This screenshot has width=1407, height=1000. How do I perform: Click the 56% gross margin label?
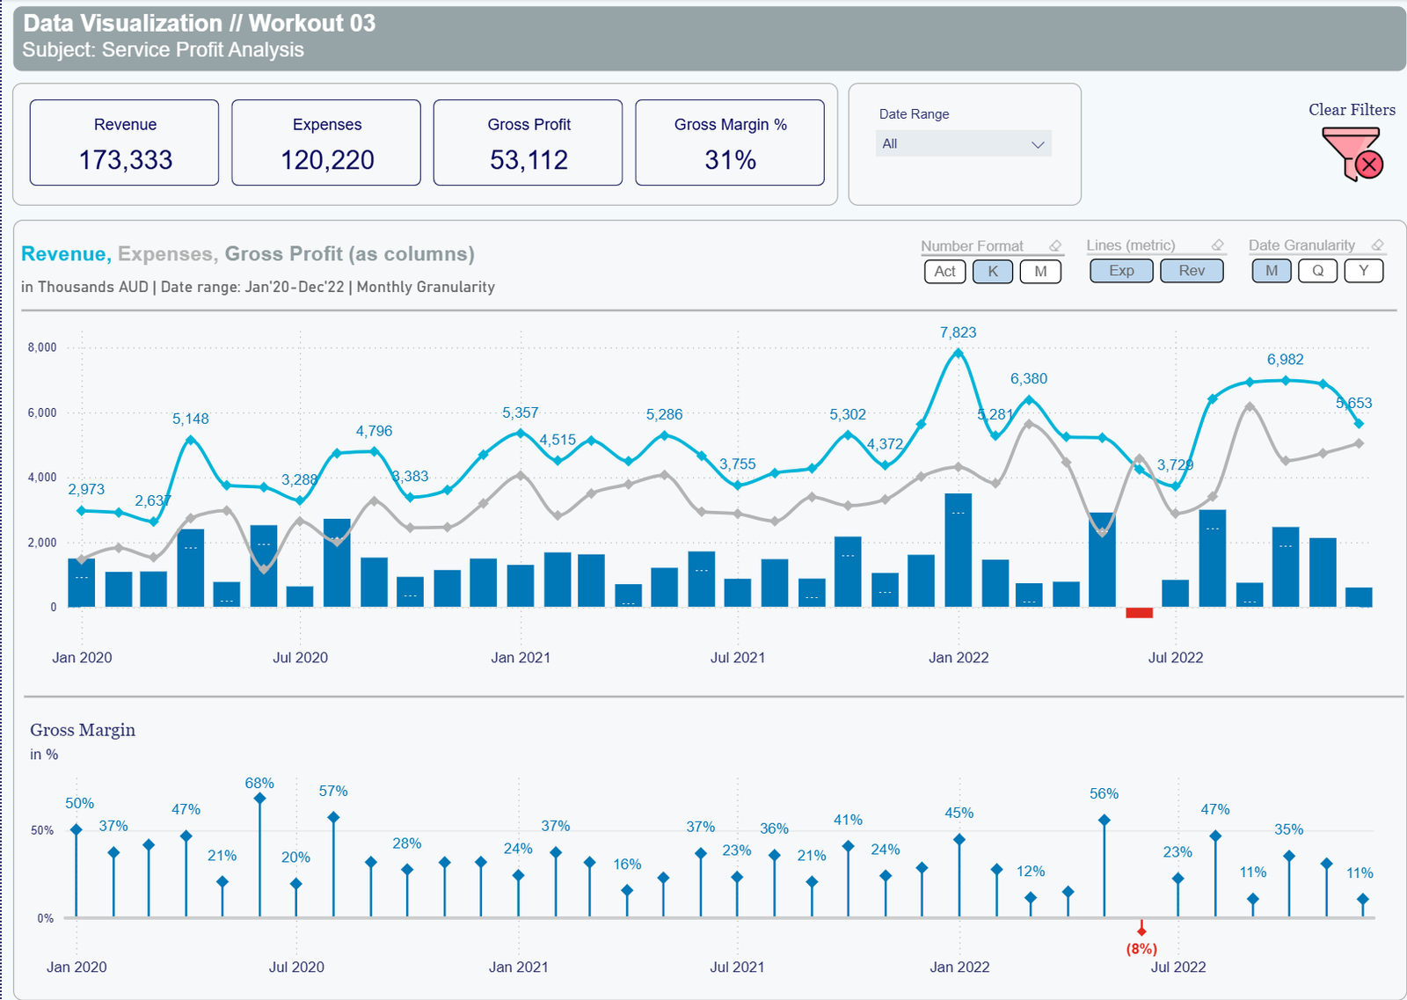1104,793
